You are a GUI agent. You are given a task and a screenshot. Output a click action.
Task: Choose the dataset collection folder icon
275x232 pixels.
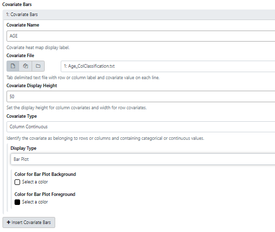point(38,66)
